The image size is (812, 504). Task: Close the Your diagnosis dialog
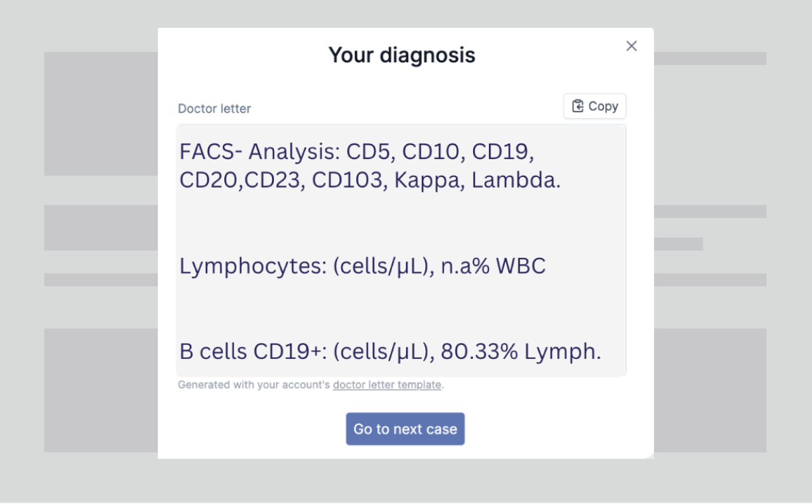(632, 46)
